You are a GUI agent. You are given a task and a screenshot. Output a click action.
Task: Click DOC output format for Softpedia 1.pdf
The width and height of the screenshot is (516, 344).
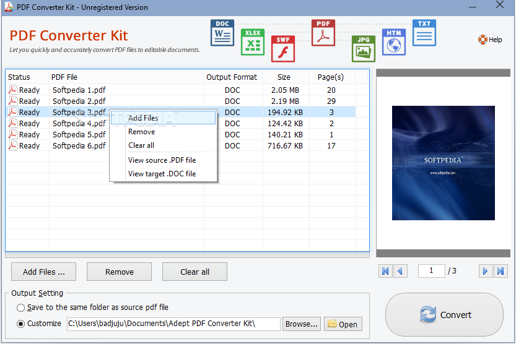(x=232, y=90)
